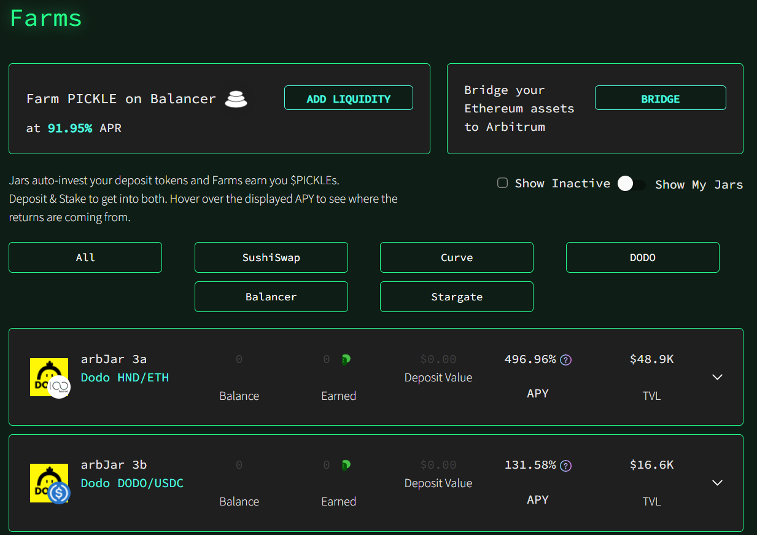This screenshot has height=535, width=757.
Task: Click the APY info icon beside 131.58%
Action: [566, 466]
